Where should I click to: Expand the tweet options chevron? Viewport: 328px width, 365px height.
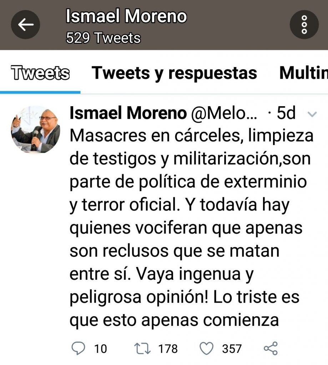(312, 114)
